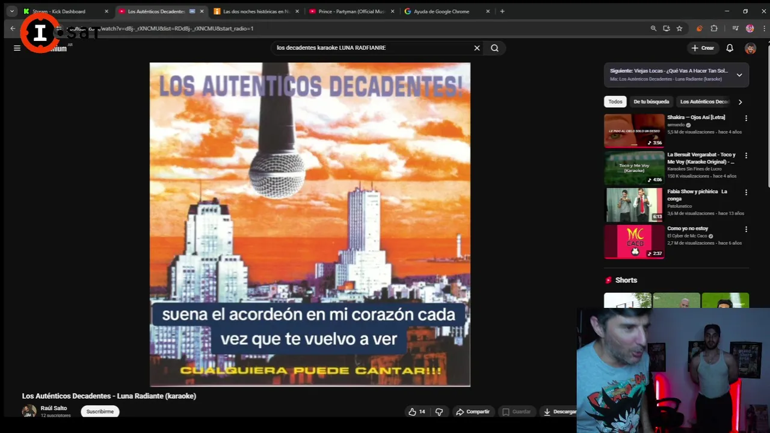Open options for Como yo no estoy video

[746, 229]
